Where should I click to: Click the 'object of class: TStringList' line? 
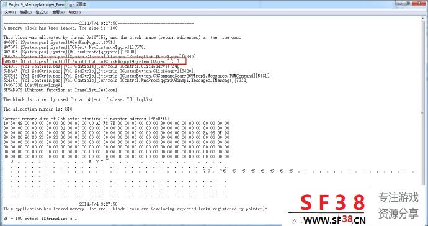point(78,100)
